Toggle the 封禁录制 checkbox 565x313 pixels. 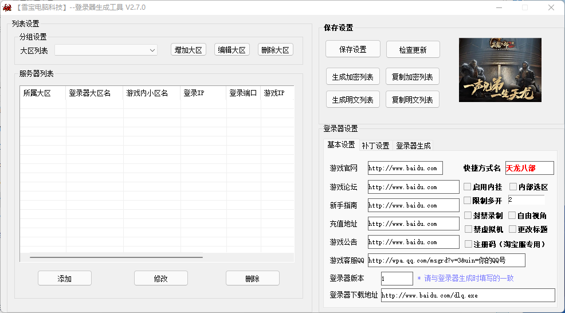tap(468, 216)
